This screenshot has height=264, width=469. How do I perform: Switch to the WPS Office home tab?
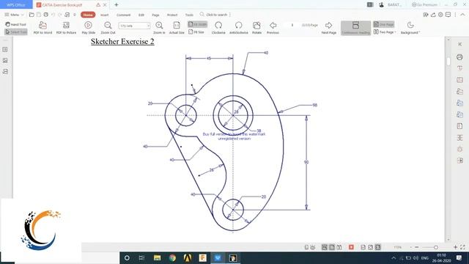pyautogui.click(x=16, y=5)
